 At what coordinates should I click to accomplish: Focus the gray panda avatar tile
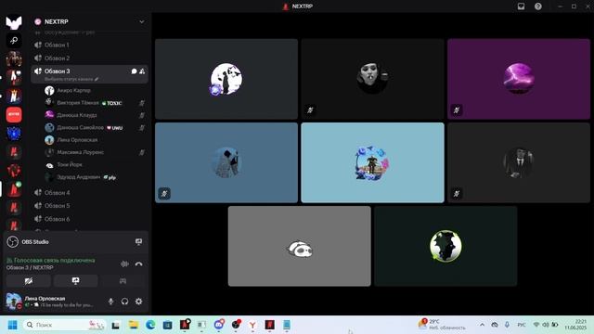[x=299, y=246]
